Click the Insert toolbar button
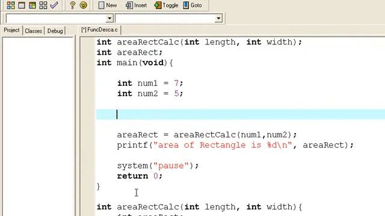385x216 pixels. point(137,5)
